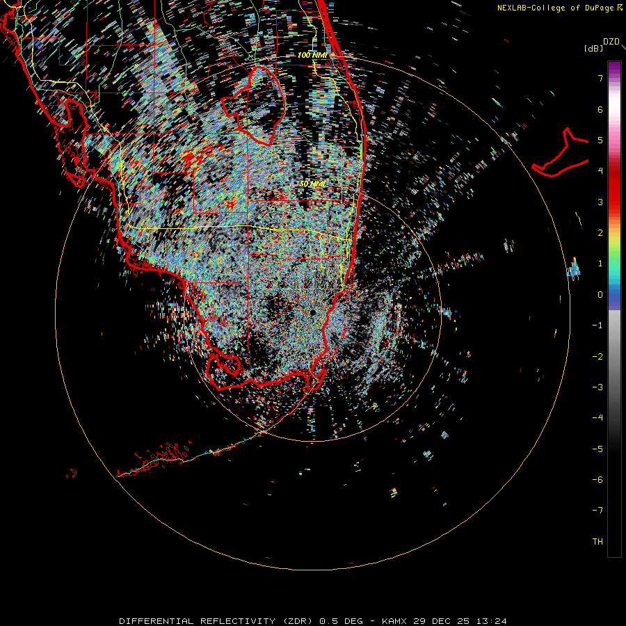This screenshot has width=626, height=626.
Task: Select the -2 dB scale value
Action: [x=597, y=357]
